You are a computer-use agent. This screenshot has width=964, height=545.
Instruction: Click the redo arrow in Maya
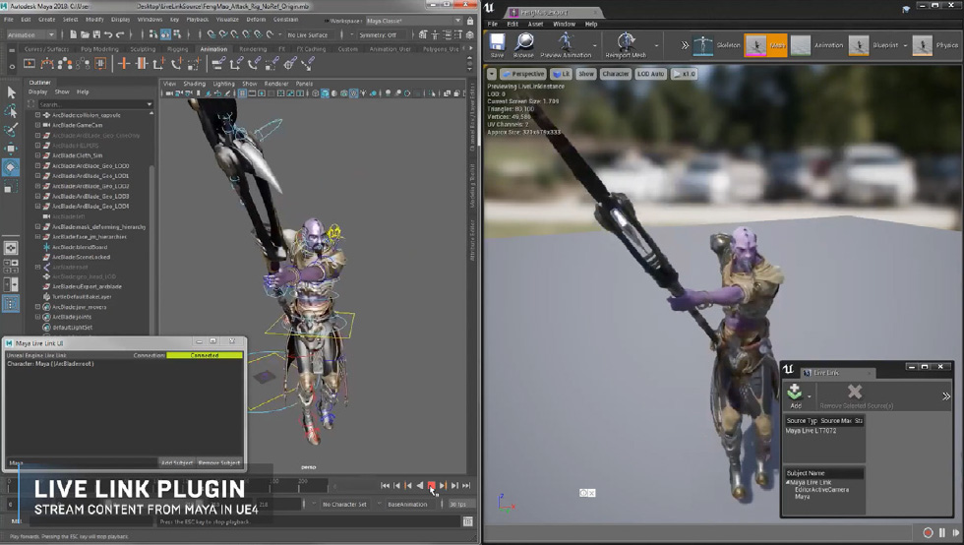[120, 35]
